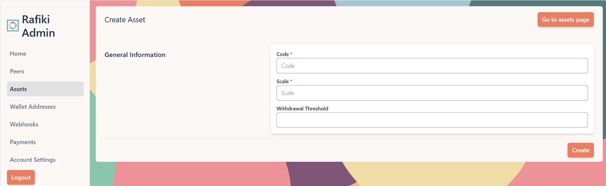Click the Scale field label
Image resolution: width=606 pixels, height=186 pixels.
282,82
